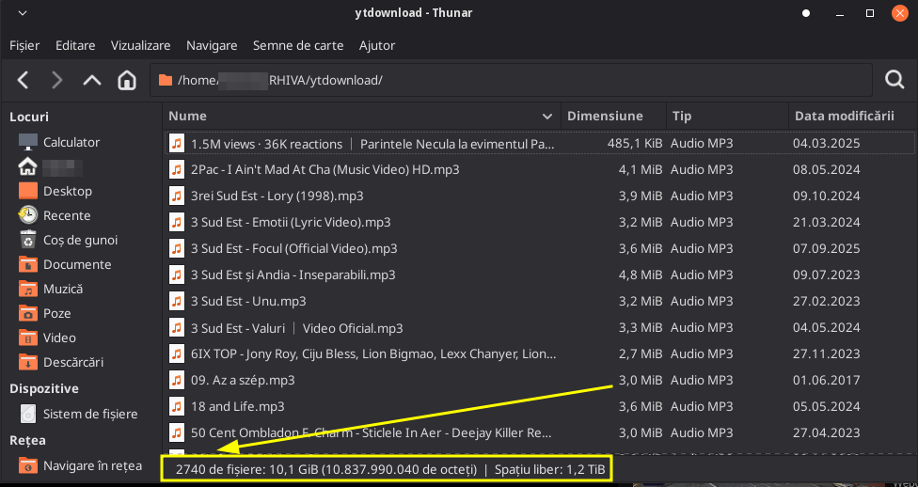The height and width of the screenshot is (487, 918).
Task: Open the window menu chevron in title bar
Action: click(23, 13)
